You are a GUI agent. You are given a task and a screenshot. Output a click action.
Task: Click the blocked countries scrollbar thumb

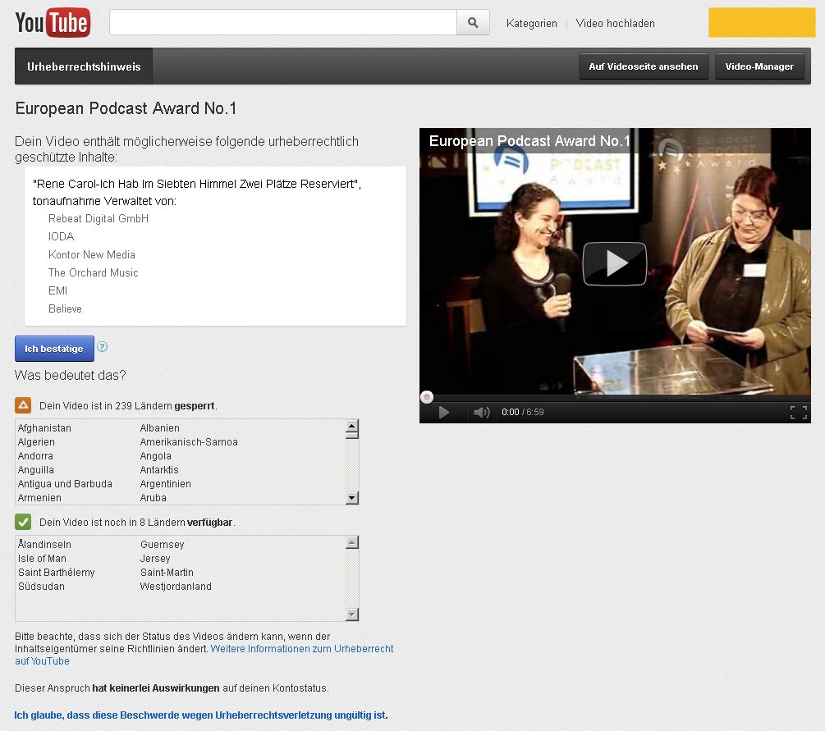(352, 435)
